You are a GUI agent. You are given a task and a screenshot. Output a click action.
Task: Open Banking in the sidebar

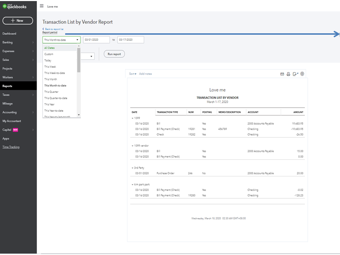7,42
